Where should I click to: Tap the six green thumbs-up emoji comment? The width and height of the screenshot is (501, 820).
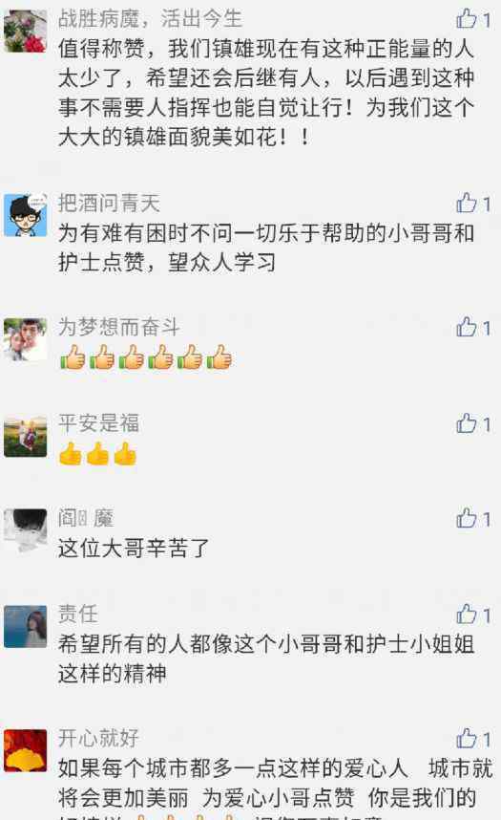point(145,357)
